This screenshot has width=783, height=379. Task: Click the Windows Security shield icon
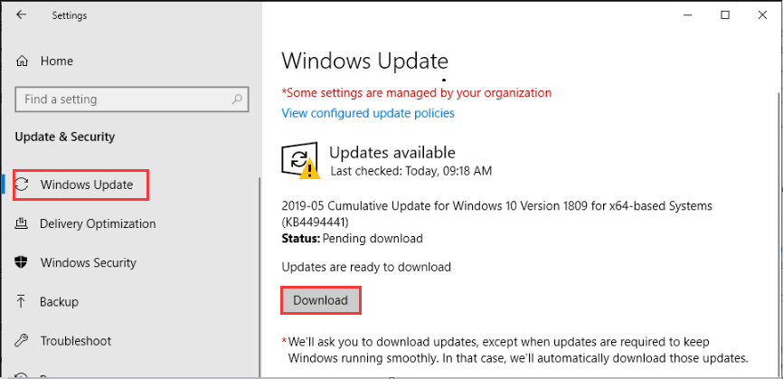click(x=22, y=262)
